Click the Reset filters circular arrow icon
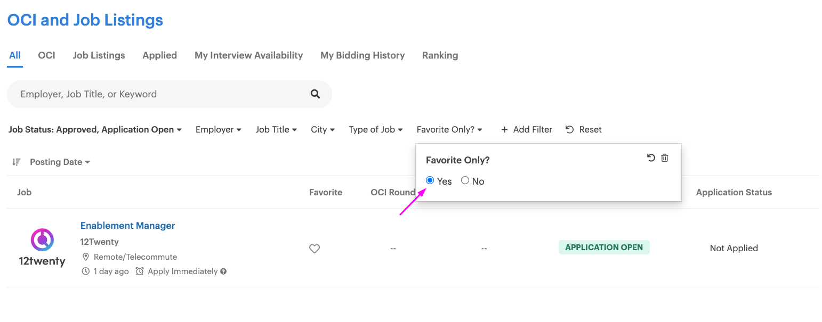822x322 pixels. click(569, 129)
